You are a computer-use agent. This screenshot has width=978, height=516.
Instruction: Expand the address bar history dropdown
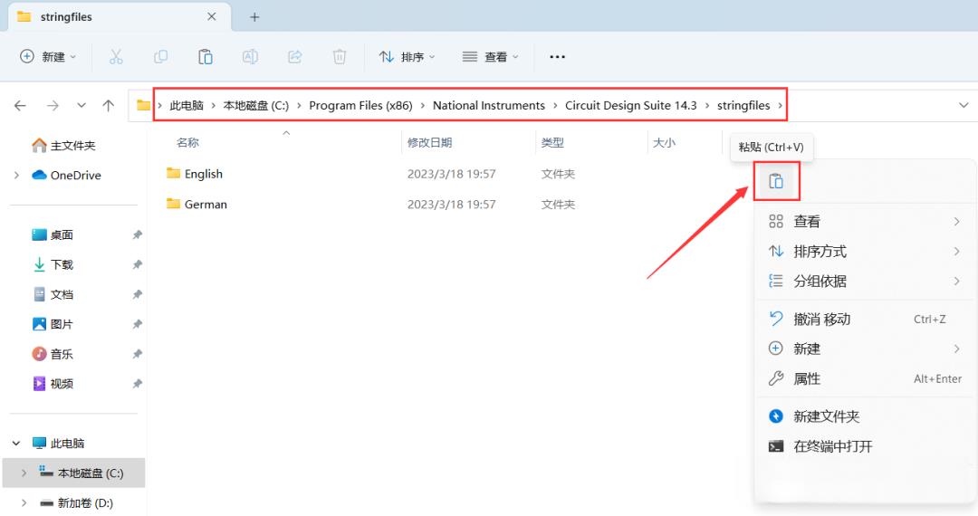[964, 105]
